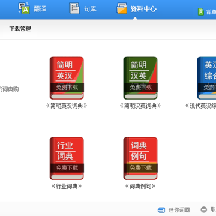Select the blue 英汉综合 dictionary book icon
The image size is (216, 216).
click(206, 78)
